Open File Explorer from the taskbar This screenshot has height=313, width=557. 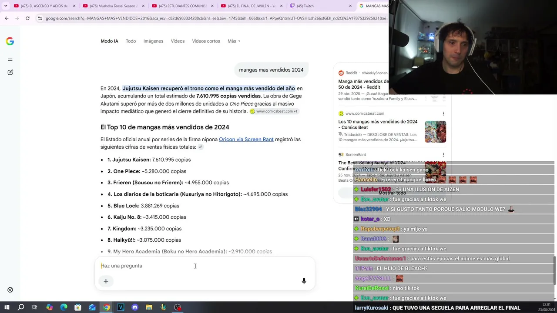coord(149,307)
